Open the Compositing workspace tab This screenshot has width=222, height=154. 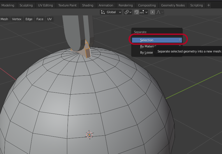coord(147,5)
